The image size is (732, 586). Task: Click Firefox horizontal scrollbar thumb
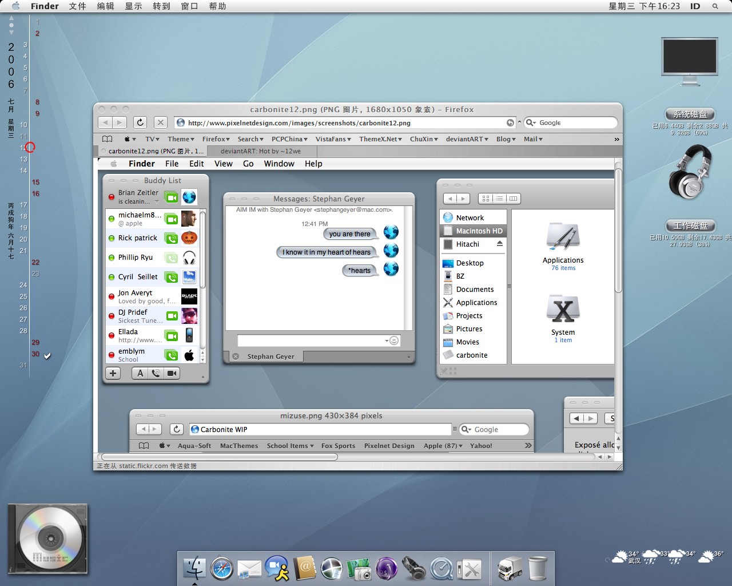point(220,457)
